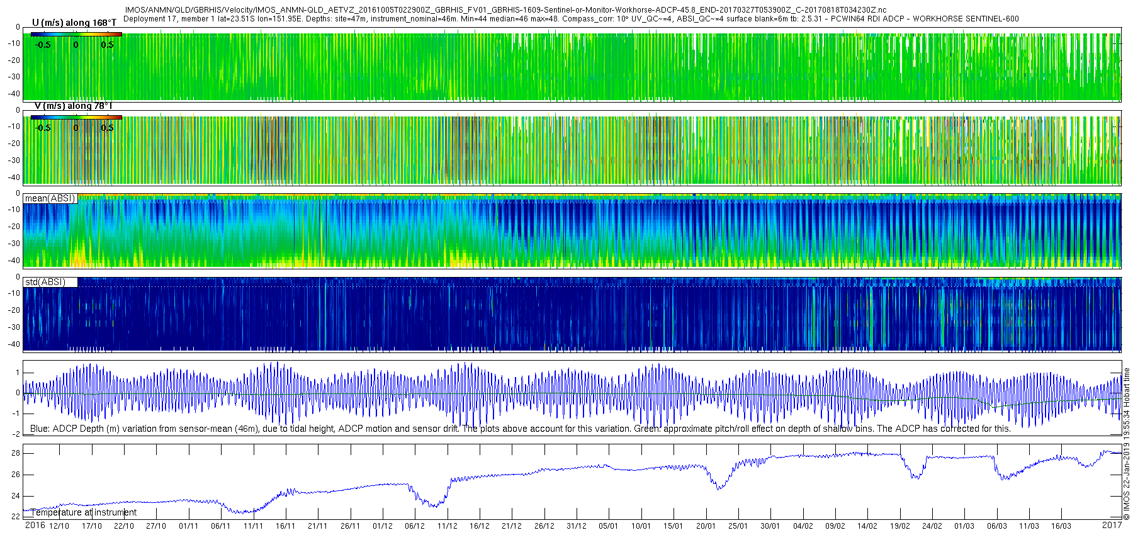Viewport: 1133px width, 535px height.
Task: Select the 'U (m/s) along 168°T' panel title
Action: pos(74,23)
